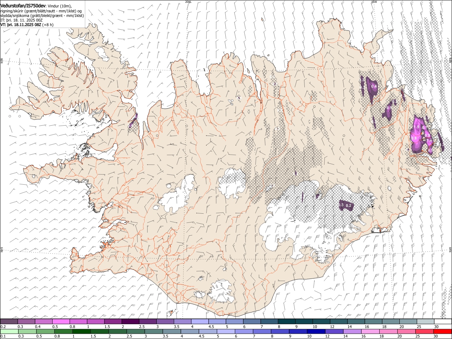Pick the top-row swatch starting at 1.5
Screen dimensions: 452x339
pyautogui.click(x=113, y=321)
